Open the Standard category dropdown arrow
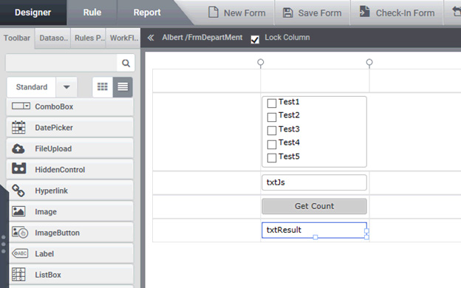461x288 pixels. [66, 87]
